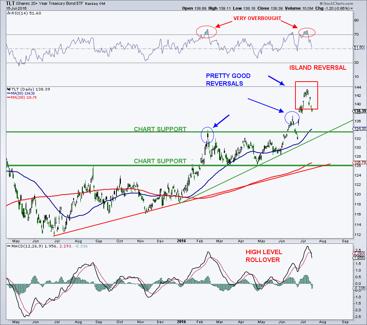Image resolution: width=367 pixels, height=325 pixels.
Task: Click the 30 oversold level on RSI axis
Action: [356, 63]
